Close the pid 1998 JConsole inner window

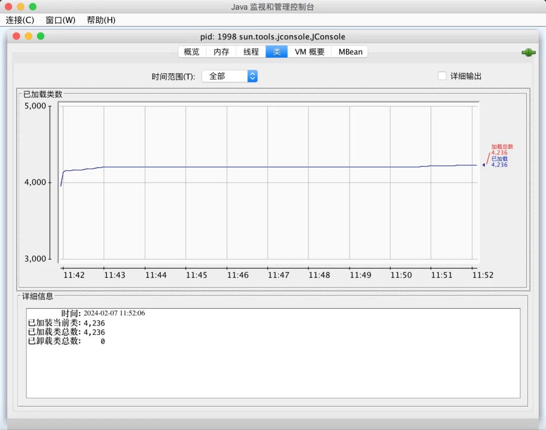(x=16, y=36)
